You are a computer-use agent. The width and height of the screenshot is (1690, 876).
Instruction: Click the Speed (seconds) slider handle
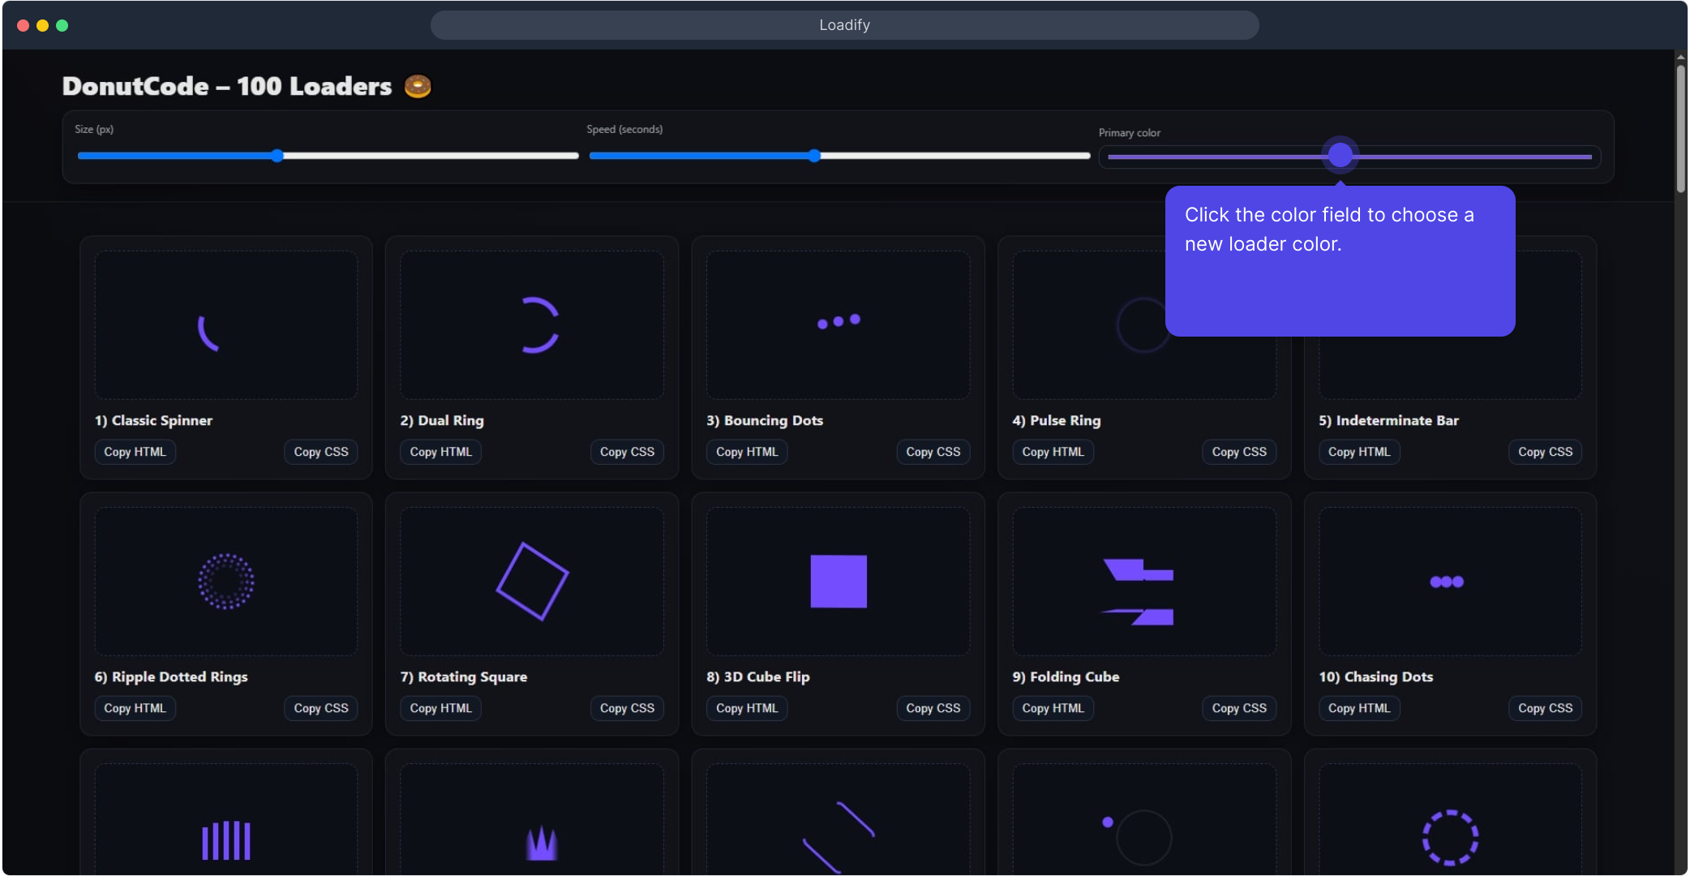pyautogui.click(x=814, y=156)
